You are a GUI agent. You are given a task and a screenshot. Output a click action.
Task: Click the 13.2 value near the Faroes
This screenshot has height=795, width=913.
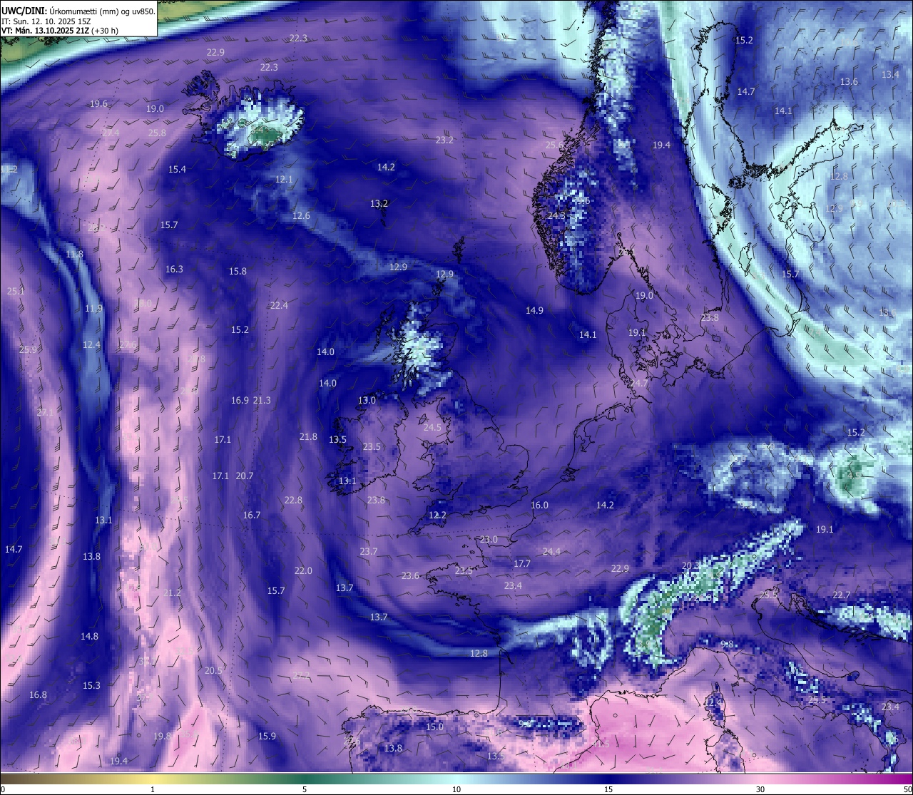pyautogui.click(x=379, y=204)
